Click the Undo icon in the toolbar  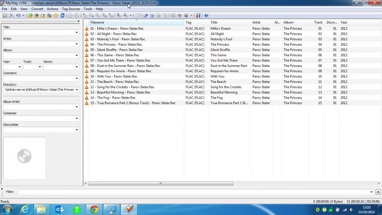[x=18, y=16]
